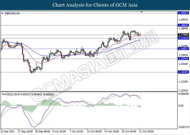190x135 pixels.
Task: Click the 23 Sep 2021 date label
Action: point(8,131)
